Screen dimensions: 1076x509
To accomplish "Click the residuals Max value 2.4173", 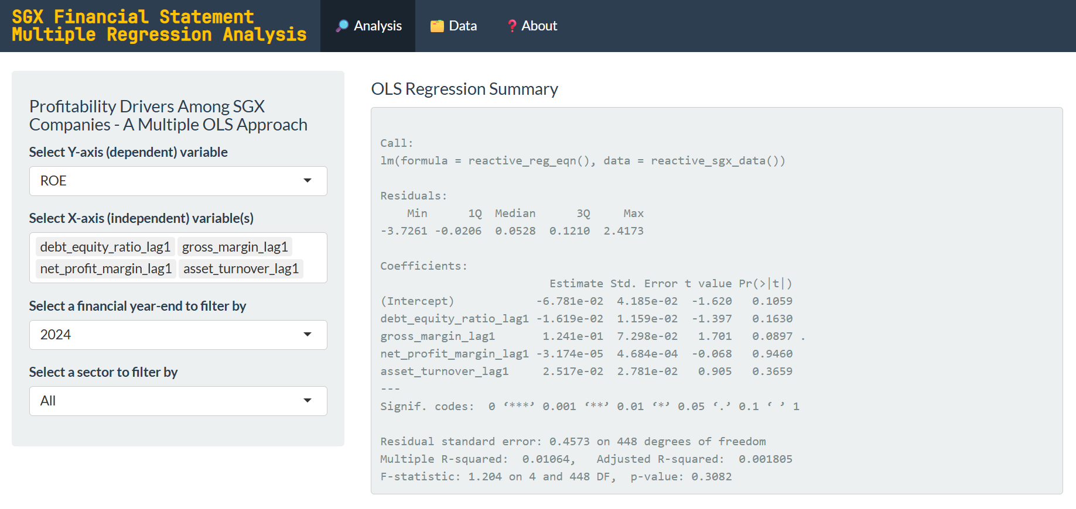I will (623, 231).
